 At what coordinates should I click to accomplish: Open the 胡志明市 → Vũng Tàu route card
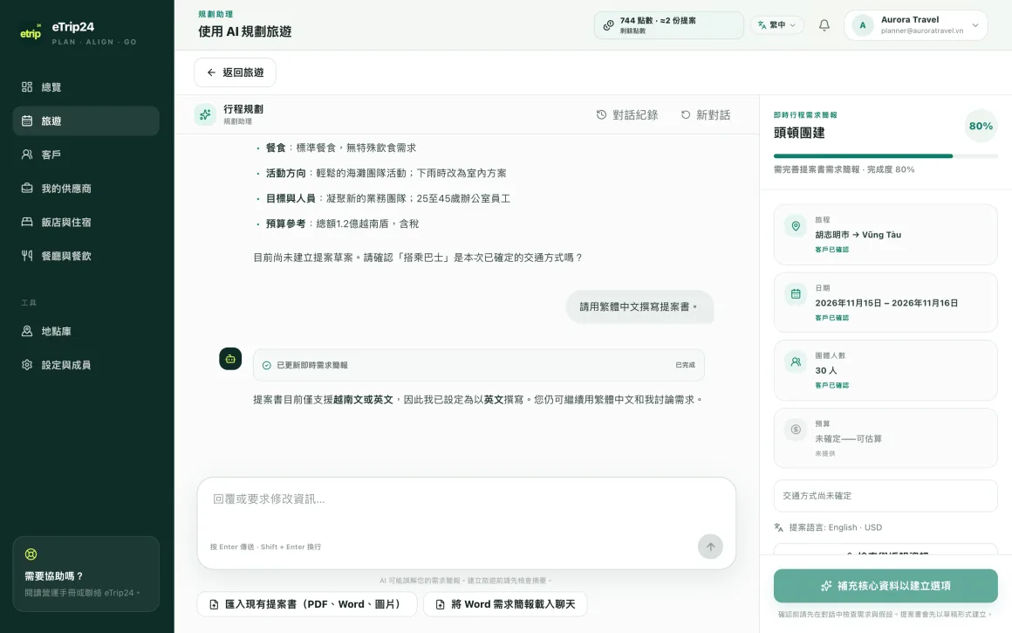[x=885, y=235]
